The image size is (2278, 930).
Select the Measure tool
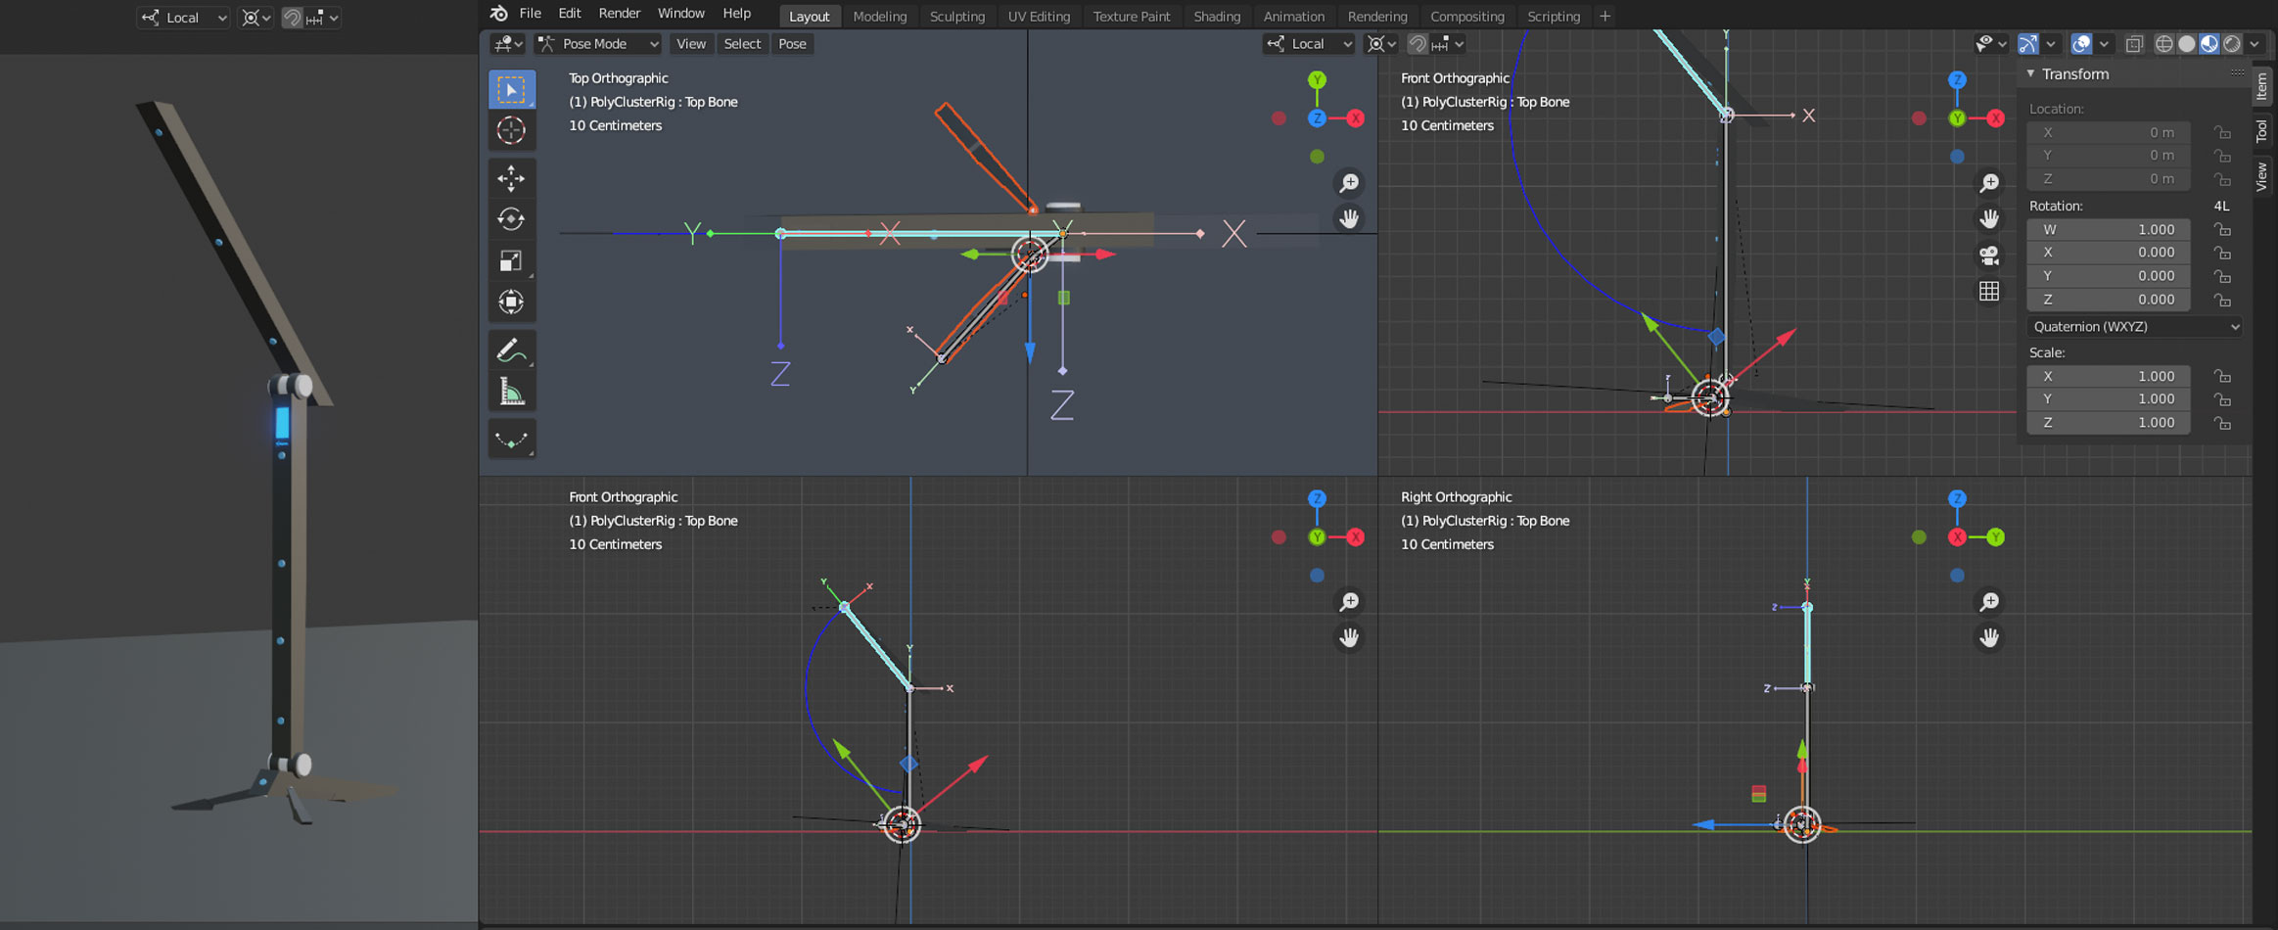coord(511,392)
